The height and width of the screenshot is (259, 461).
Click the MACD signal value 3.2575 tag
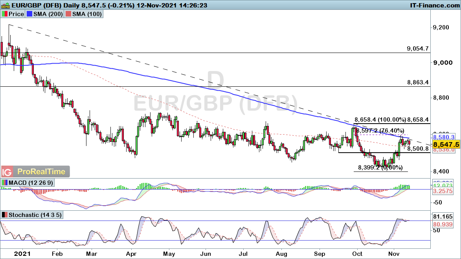[443, 191]
